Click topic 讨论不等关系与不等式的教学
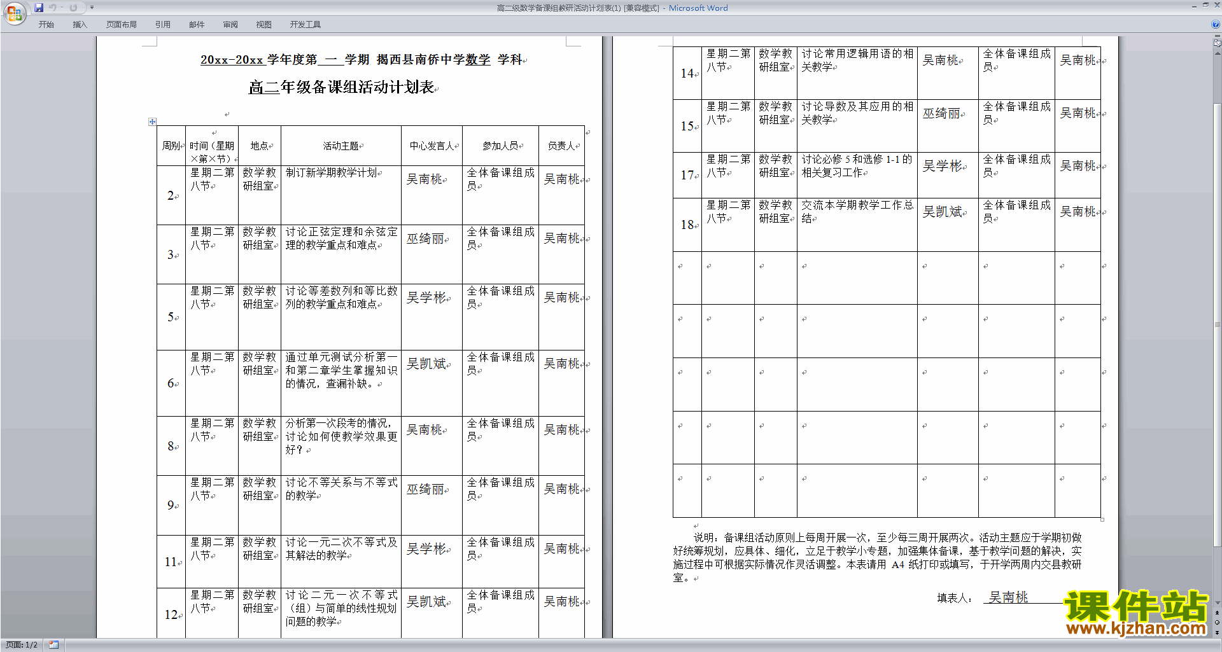 point(341,489)
